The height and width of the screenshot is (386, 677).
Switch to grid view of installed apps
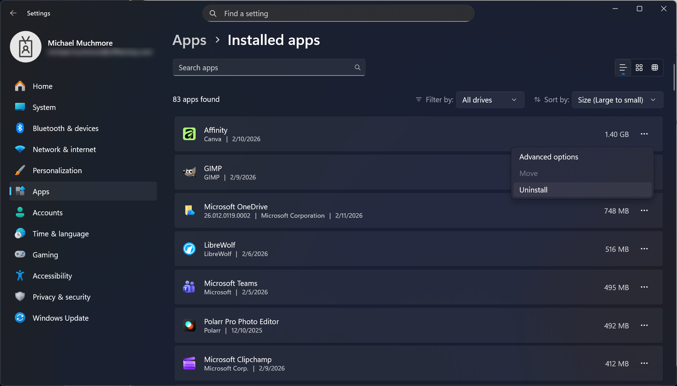639,67
